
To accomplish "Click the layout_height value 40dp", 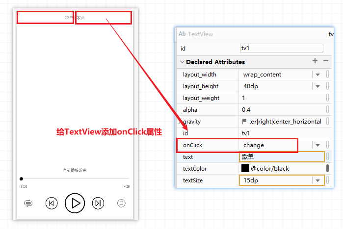I will pos(250,86).
